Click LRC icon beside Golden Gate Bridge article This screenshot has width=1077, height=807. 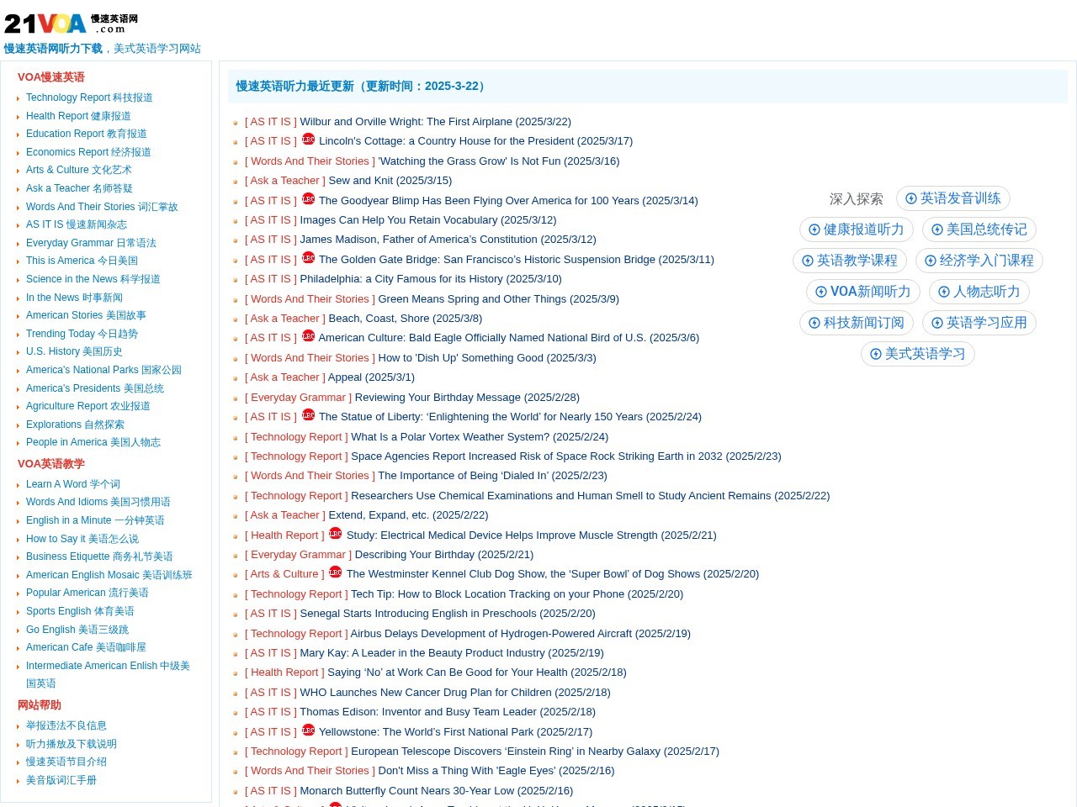(x=308, y=258)
